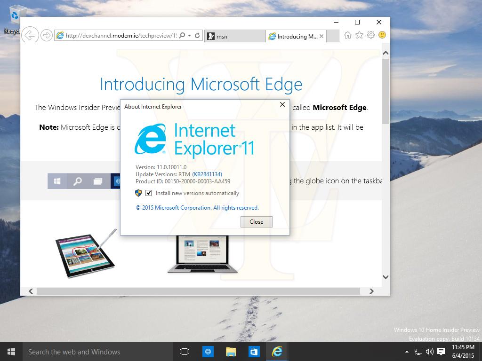Click the task view icon in page illustration
Screen dimensions: 482x361
(98, 181)
